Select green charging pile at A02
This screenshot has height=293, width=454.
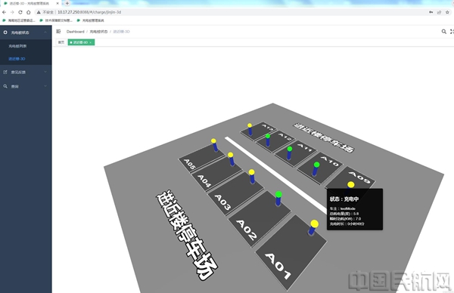tap(278, 199)
